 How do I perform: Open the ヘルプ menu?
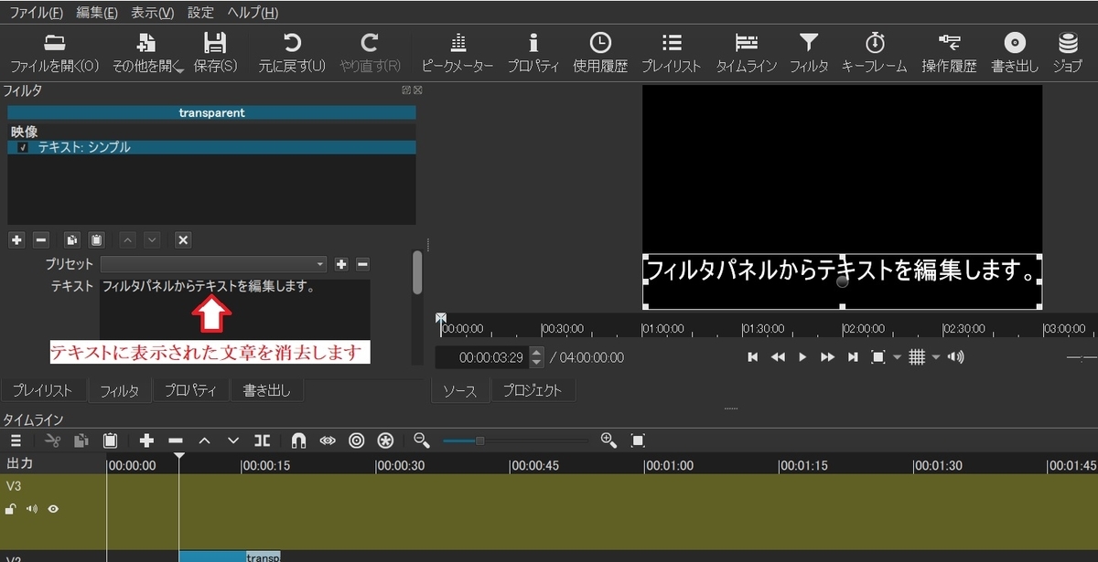click(252, 13)
